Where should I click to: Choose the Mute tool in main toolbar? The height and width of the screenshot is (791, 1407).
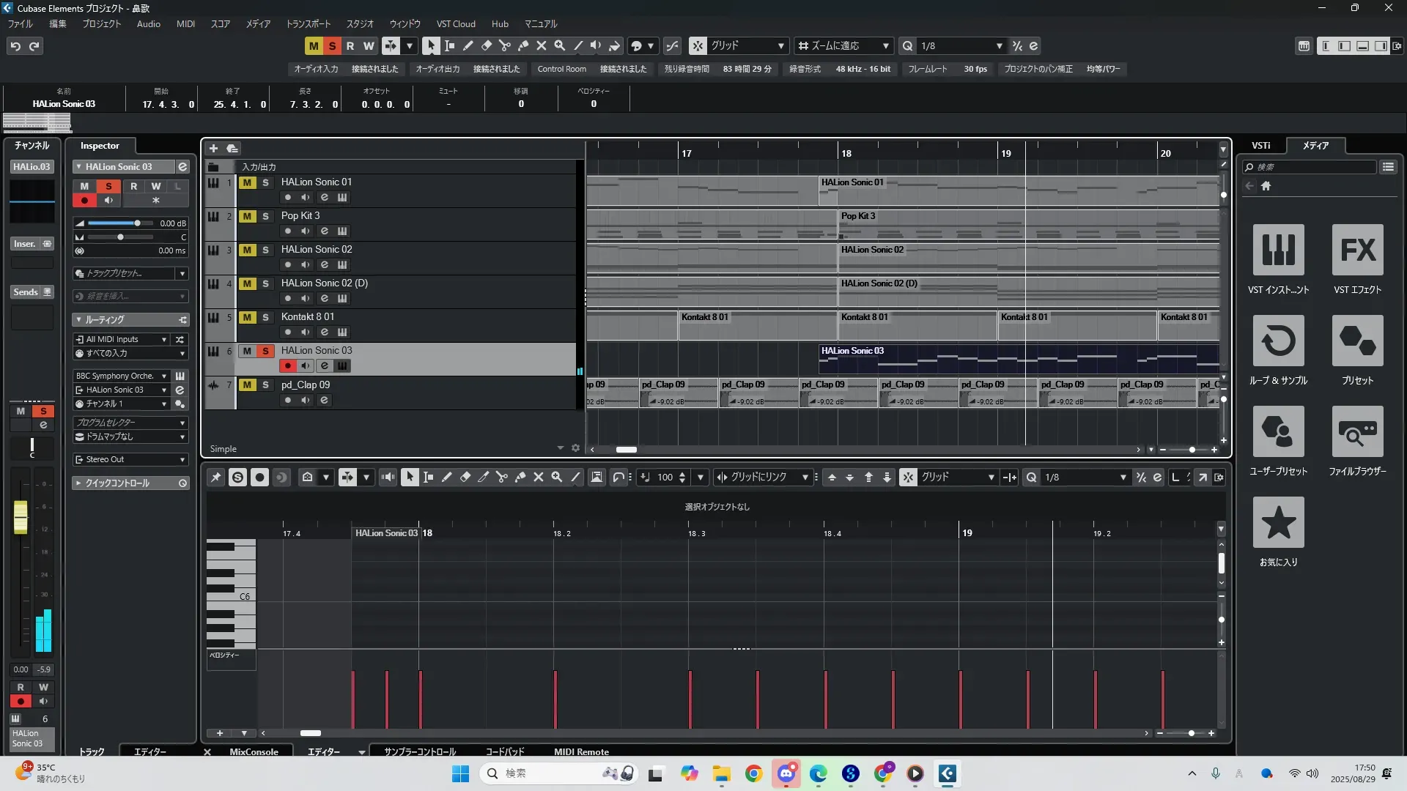point(541,45)
